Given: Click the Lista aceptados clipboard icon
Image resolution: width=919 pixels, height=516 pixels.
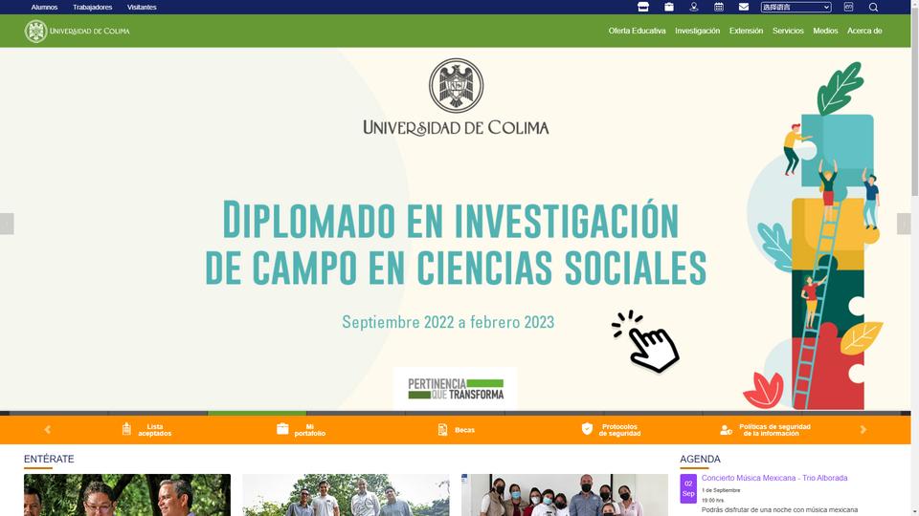Looking at the screenshot, I should [x=126, y=429].
